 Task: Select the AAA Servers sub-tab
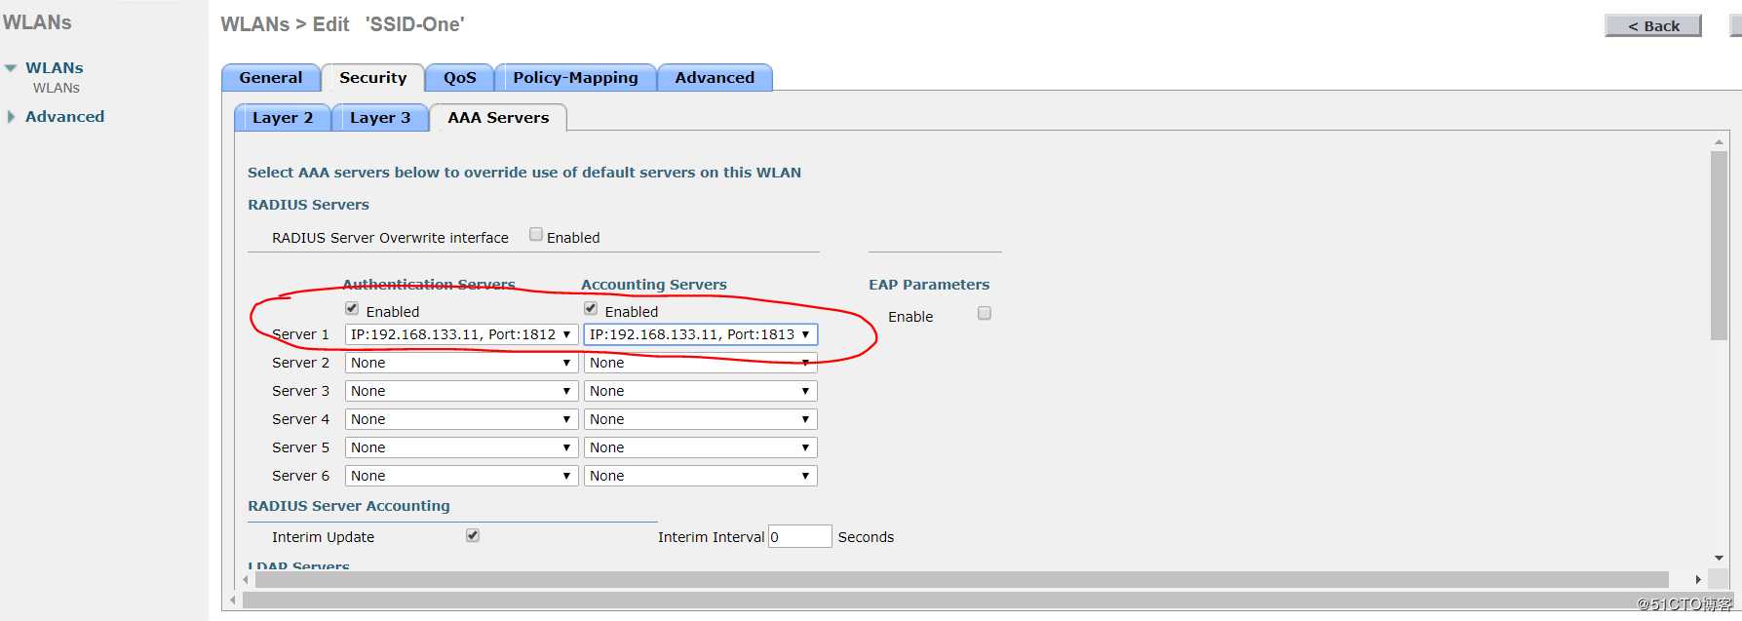(498, 118)
